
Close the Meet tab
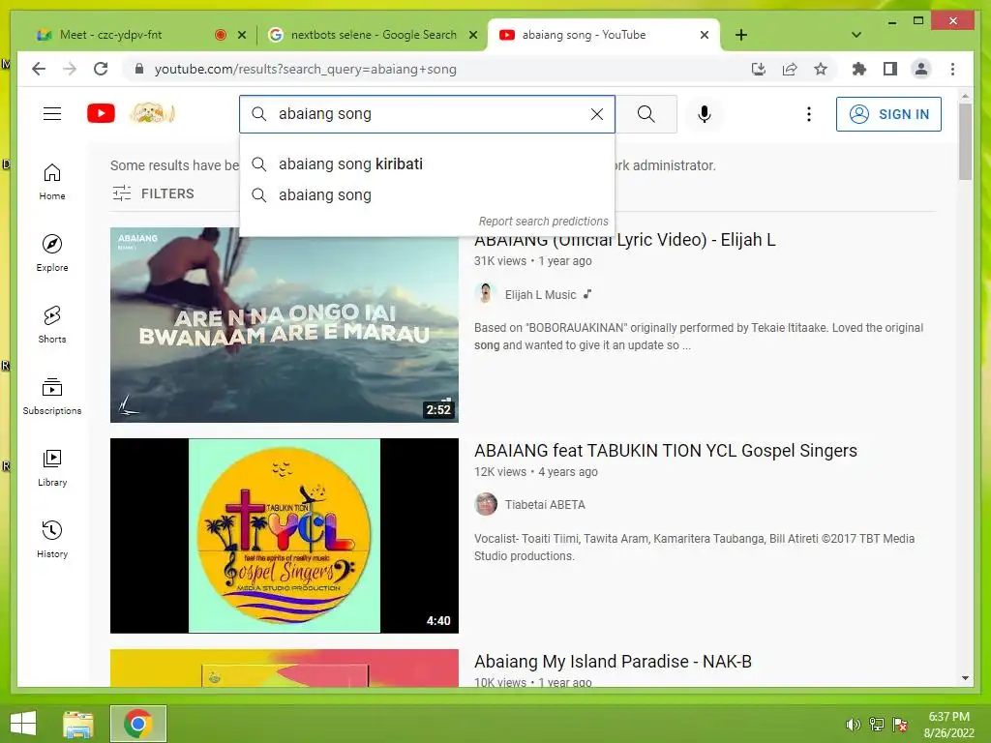[241, 36]
